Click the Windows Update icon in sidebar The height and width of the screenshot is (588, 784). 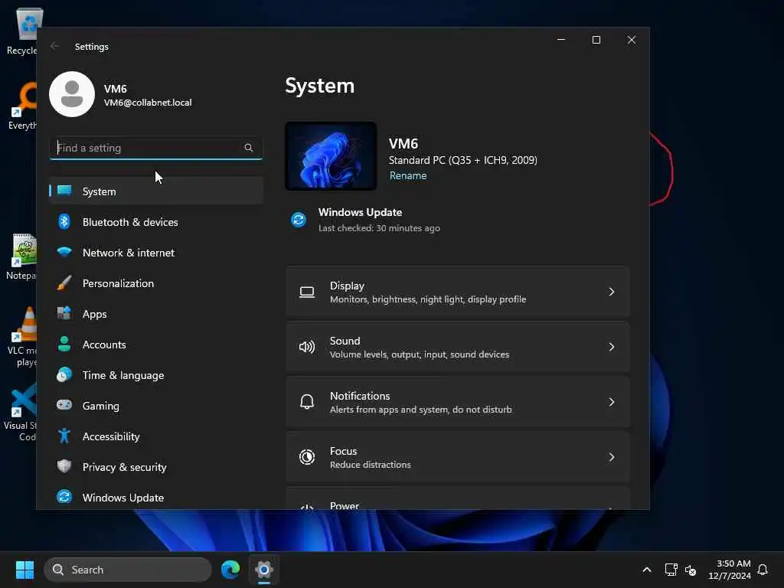(64, 497)
